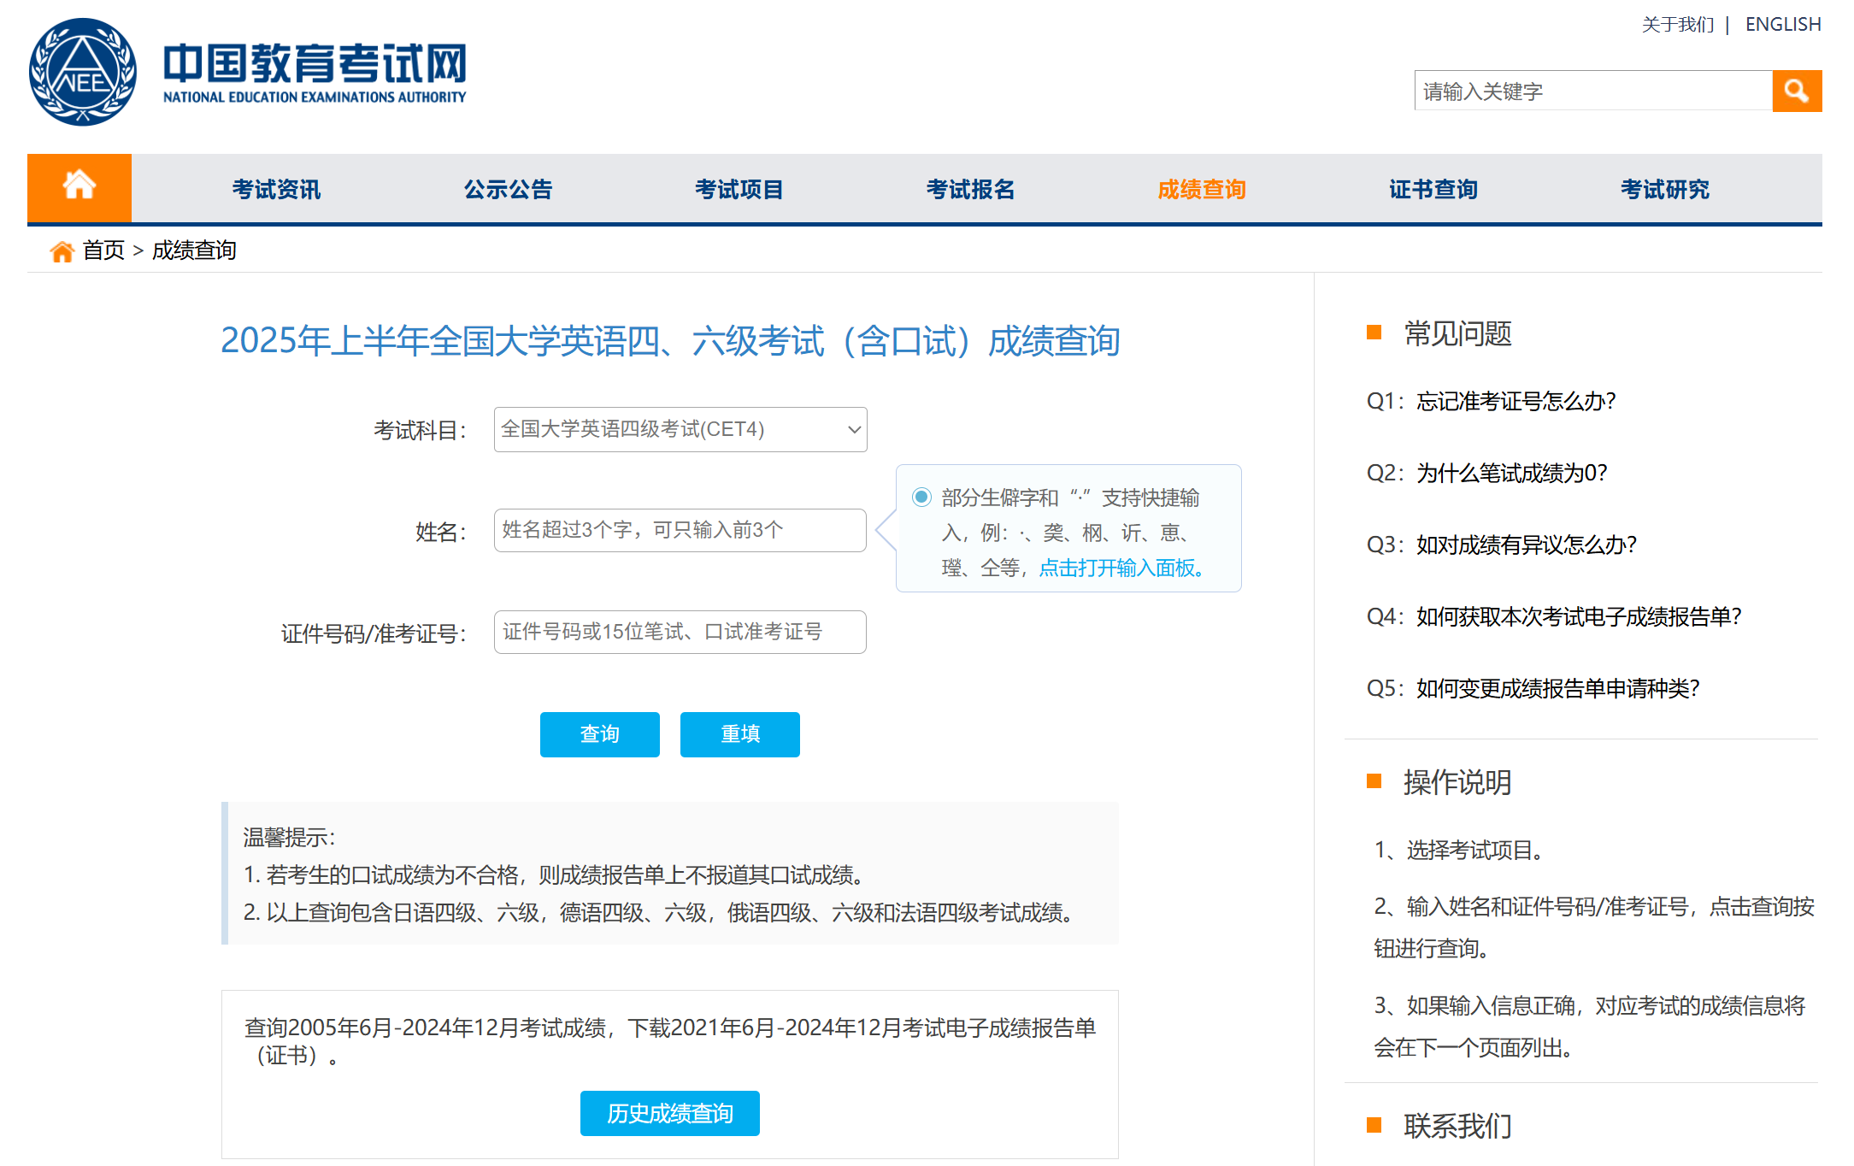Open the 考试科目 exam subject dropdown
1854x1166 pixels.
tap(680, 429)
